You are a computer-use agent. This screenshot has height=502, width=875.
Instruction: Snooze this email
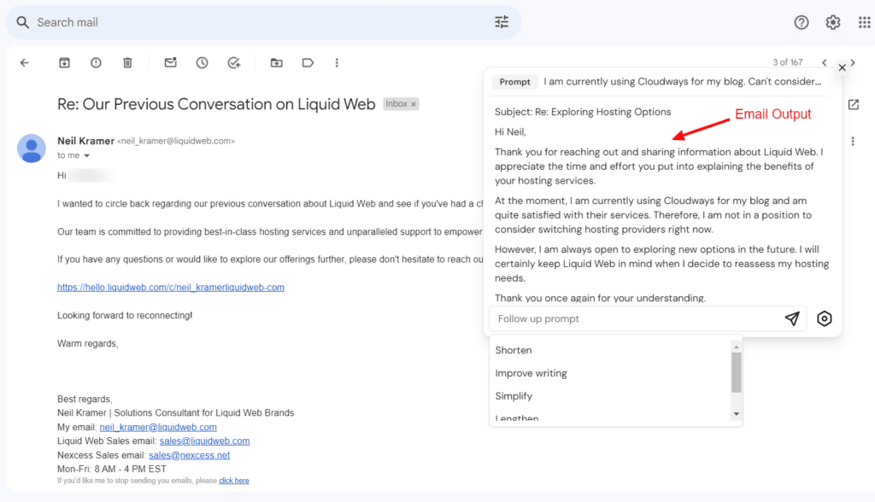click(202, 62)
